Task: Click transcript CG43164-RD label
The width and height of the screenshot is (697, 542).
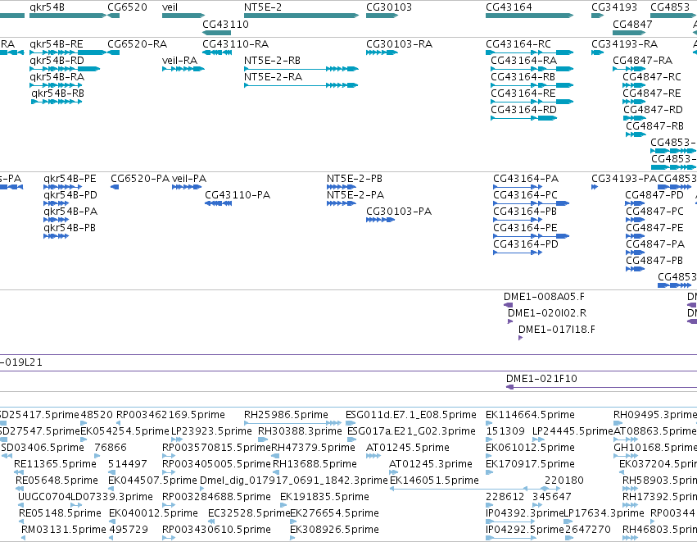Action: tap(523, 110)
